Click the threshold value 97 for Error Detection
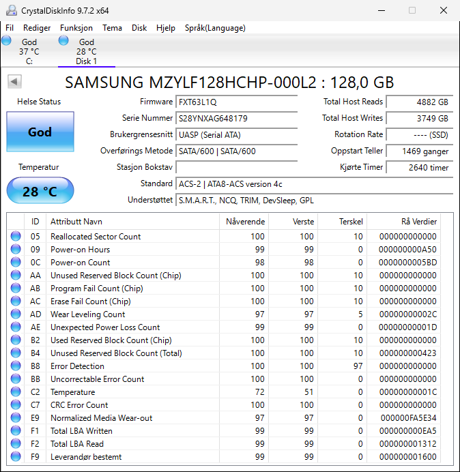 (358, 366)
